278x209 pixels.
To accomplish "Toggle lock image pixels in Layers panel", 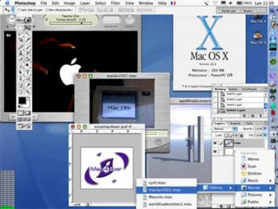I will click(x=231, y=136).
